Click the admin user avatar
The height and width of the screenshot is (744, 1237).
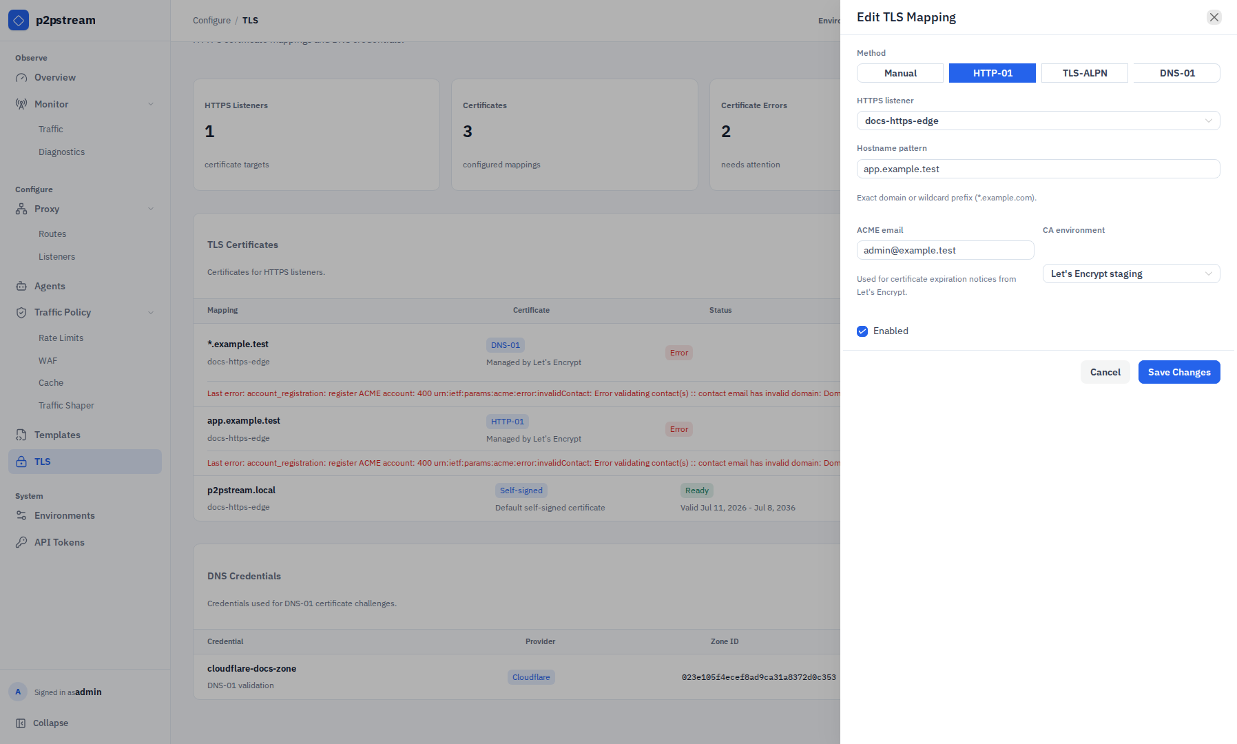[x=18, y=692]
